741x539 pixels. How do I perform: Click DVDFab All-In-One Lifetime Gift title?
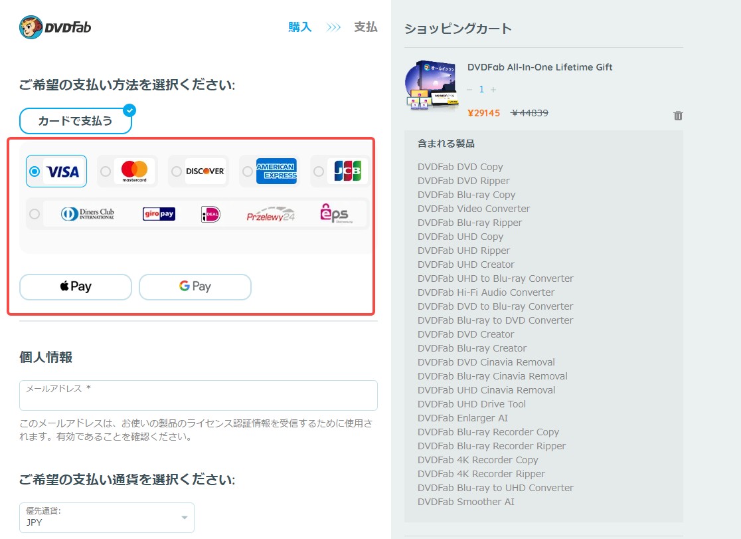tap(540, 67)
